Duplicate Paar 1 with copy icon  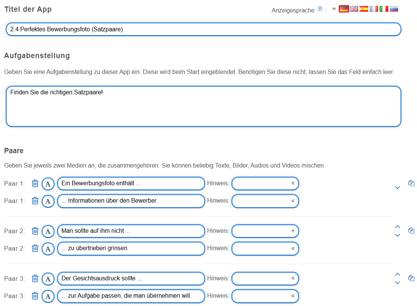click(x=411, y=183)
